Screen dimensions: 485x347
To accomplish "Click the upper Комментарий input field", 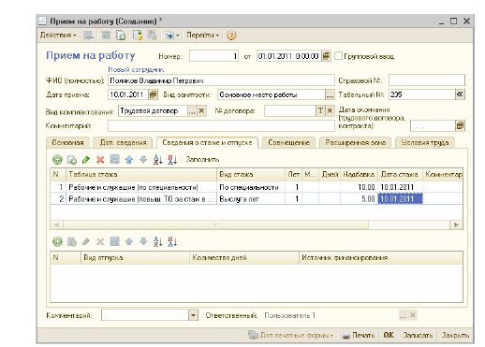I will coord(221,125).
